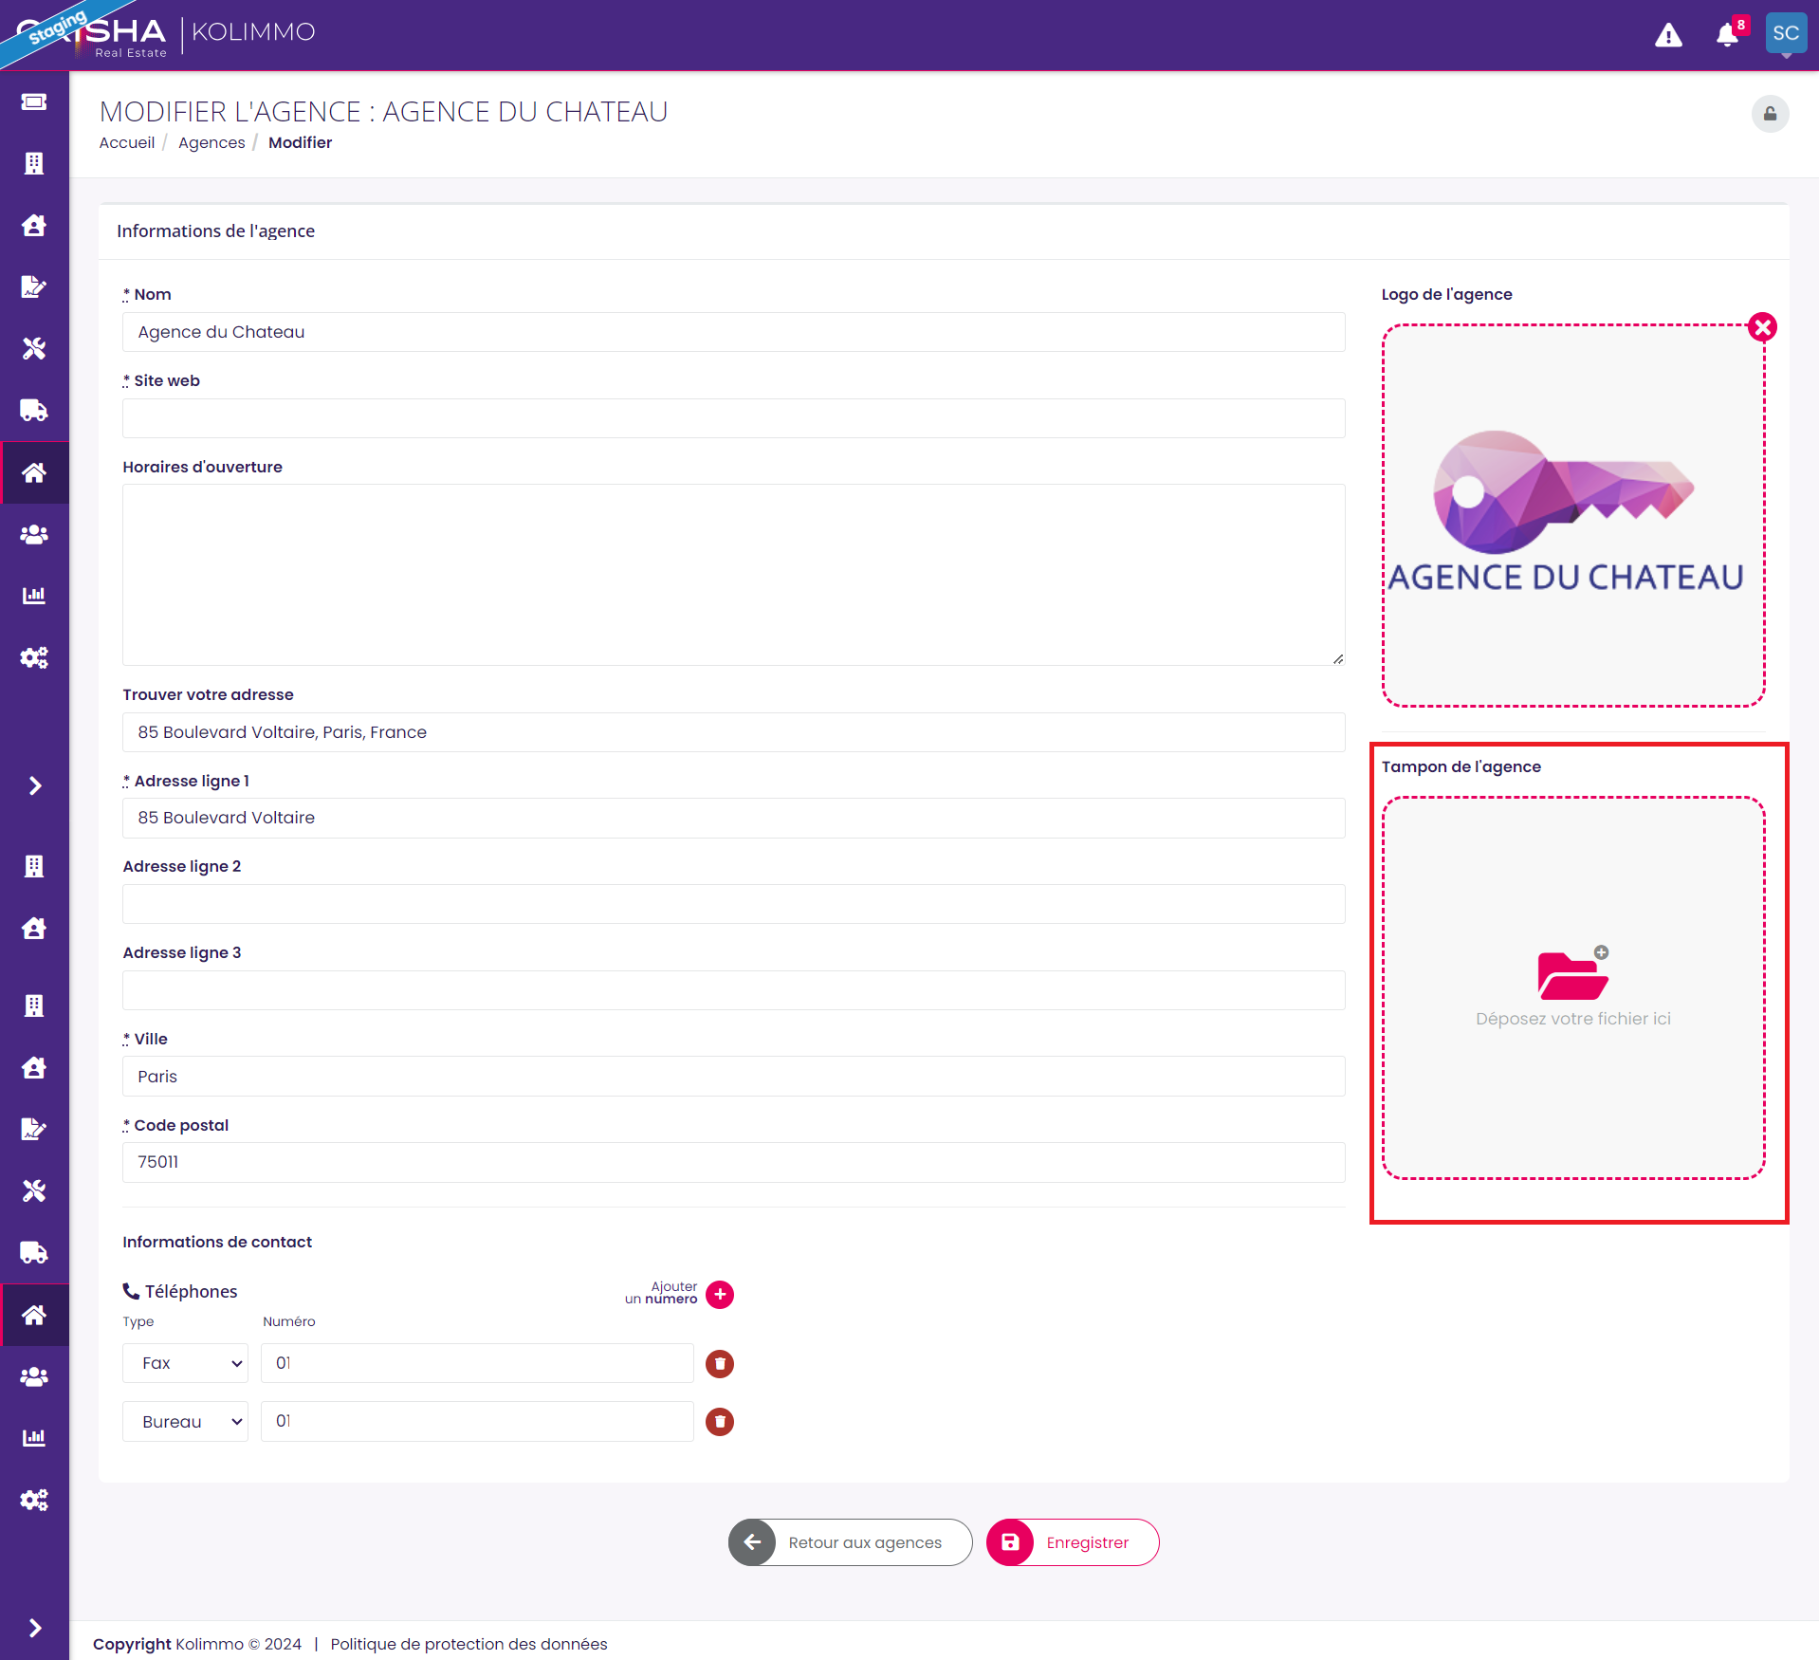
Task: Remove the agency logo with red X
Action: pyautogui.click(x=1762, y=327)
